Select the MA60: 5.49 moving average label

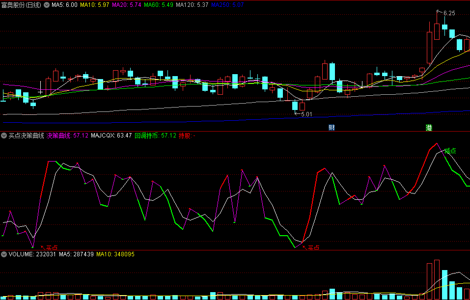[x=159, y=5]
